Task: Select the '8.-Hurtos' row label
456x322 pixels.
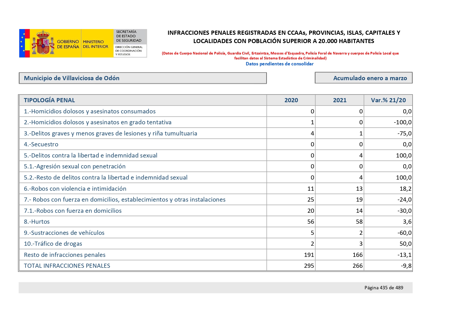Action: click(37, 222)
